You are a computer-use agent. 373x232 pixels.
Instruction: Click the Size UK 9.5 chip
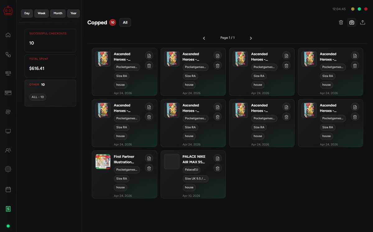click(196, 179)
